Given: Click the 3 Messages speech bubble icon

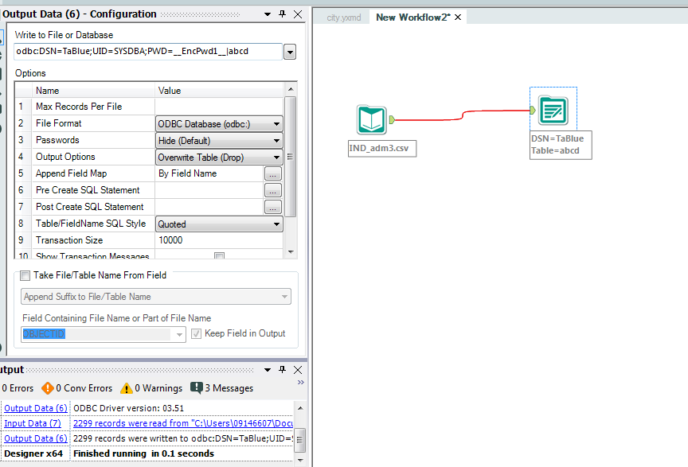Looking at the screenshot, I should point(195,388).
